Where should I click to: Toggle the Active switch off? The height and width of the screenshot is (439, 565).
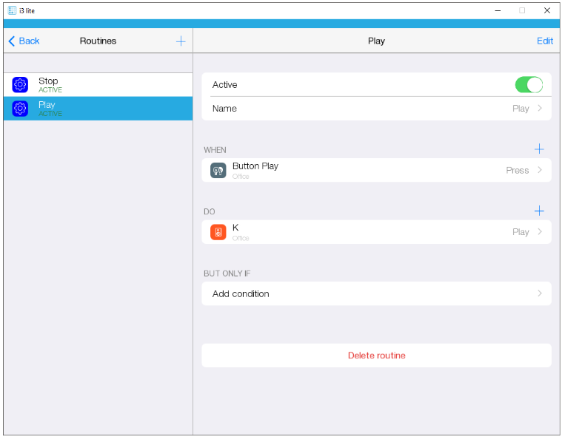click(x=529, y=85)
